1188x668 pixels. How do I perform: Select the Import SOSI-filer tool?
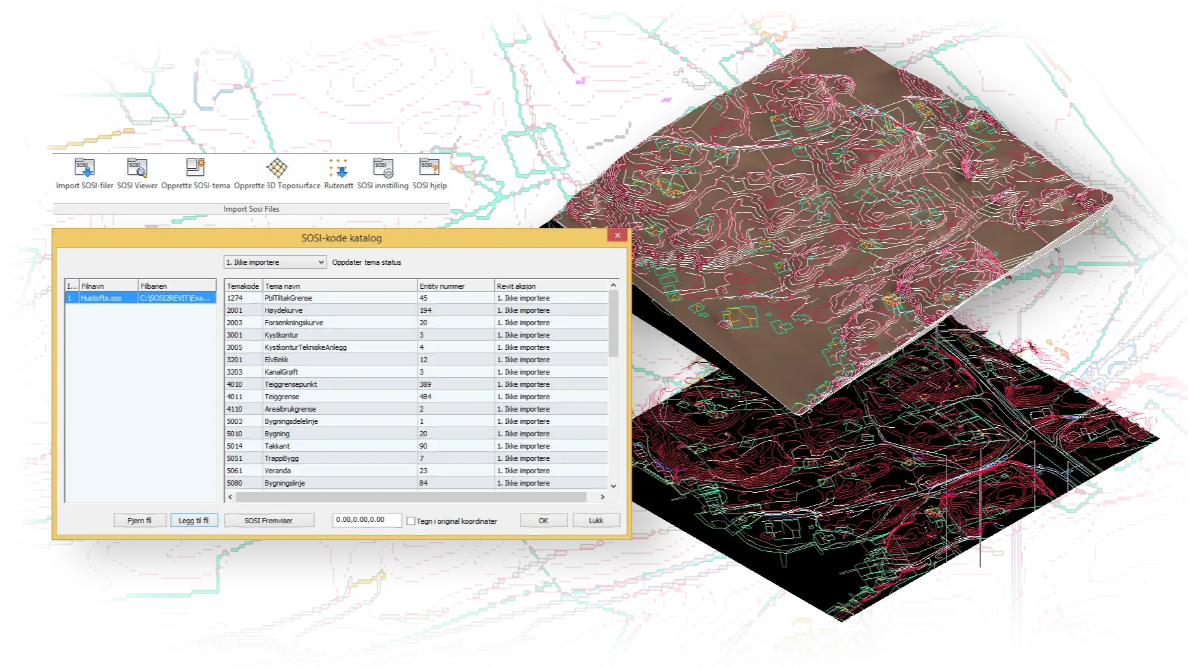[x=84, y=172]
